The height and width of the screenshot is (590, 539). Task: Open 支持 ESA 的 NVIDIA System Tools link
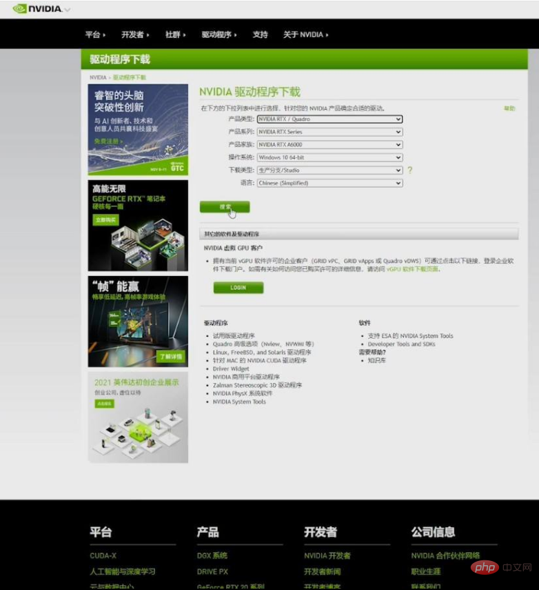pyautogui.click(x=410, y=335)
